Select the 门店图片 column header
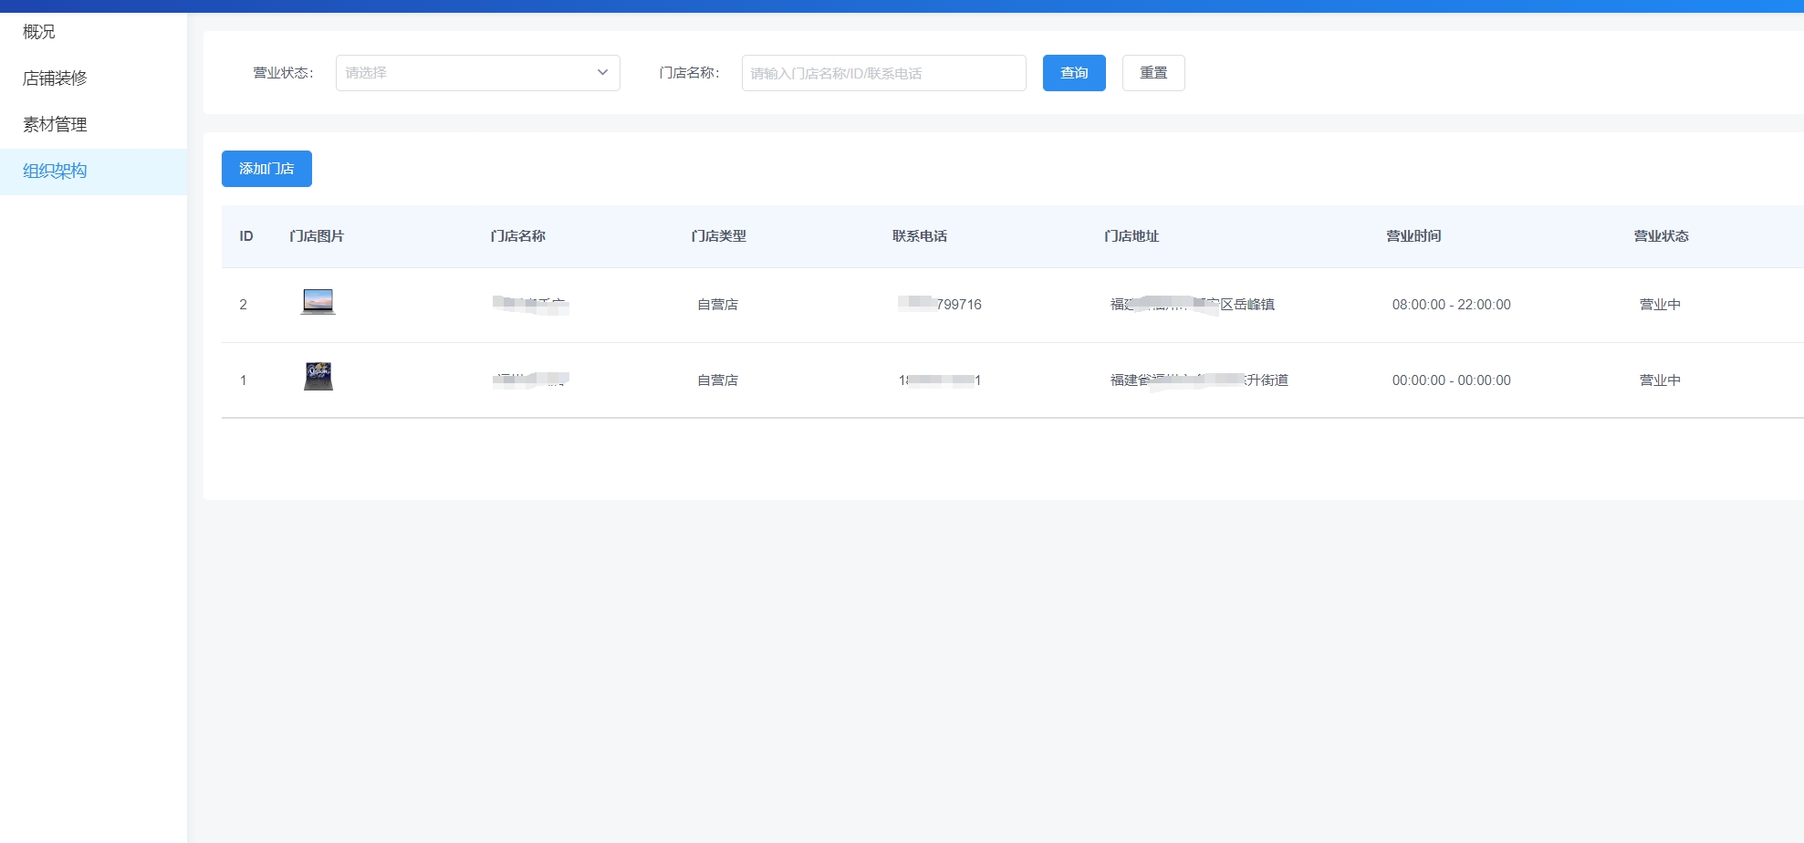 (x=315, y=235)
